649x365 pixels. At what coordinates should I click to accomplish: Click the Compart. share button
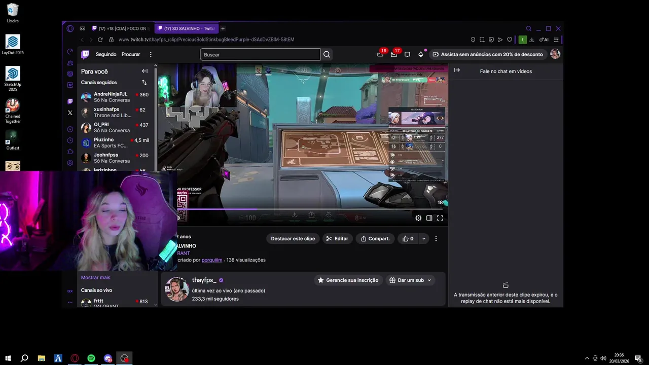(375, 238)
